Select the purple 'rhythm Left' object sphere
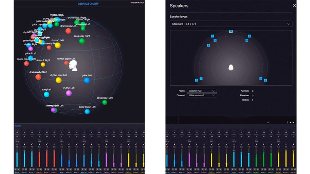 [69, 93]
